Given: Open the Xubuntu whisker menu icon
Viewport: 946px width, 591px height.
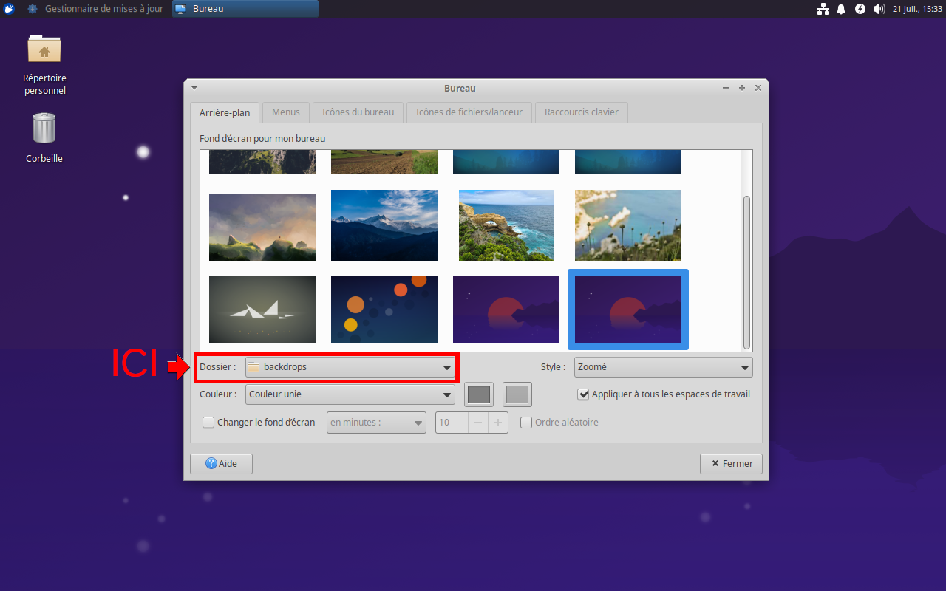Looking at the screenshot, I should point(9,9).
